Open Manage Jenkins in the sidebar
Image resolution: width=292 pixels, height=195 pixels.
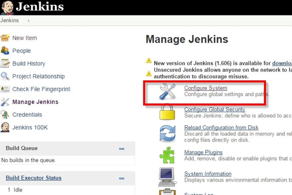pyautogui.click(x=35, y=102)
